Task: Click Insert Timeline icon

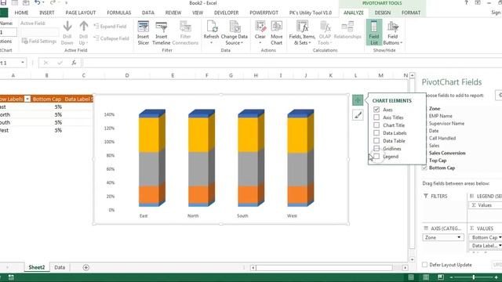Action: [x=162, y=33]
